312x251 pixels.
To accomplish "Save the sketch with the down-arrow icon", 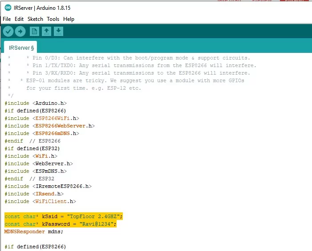I will pyautogui.click(x=58, y=32).
